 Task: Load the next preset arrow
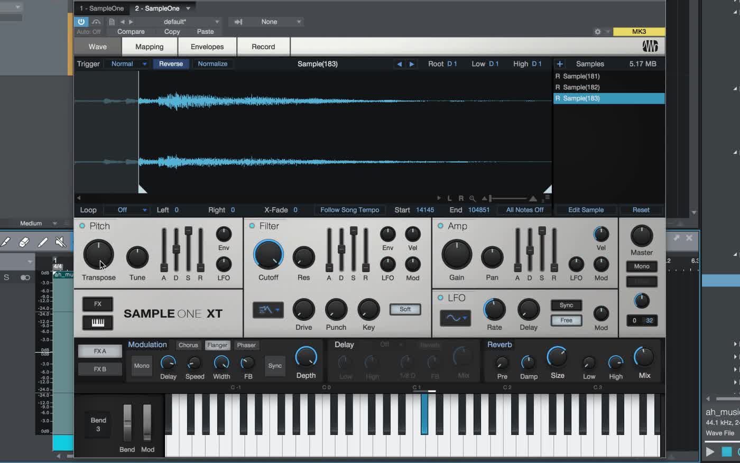pyautogui.click(x=131, y=22)
